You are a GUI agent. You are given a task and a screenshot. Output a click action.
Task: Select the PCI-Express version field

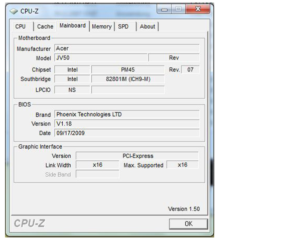tap(137, 156)
